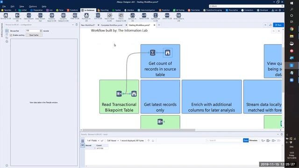The width and height of the screenshot is (299, 168).
Task: Select the Sample In-DB tool
Action: (x=133, y=17)
